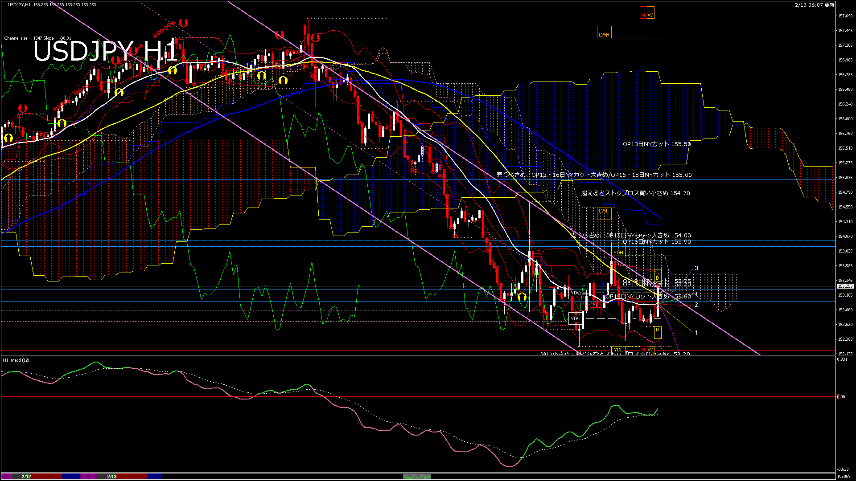Select the YDO yesterday-open marker box
This screenshot has height=481, width=856.
tap(576, 293)
